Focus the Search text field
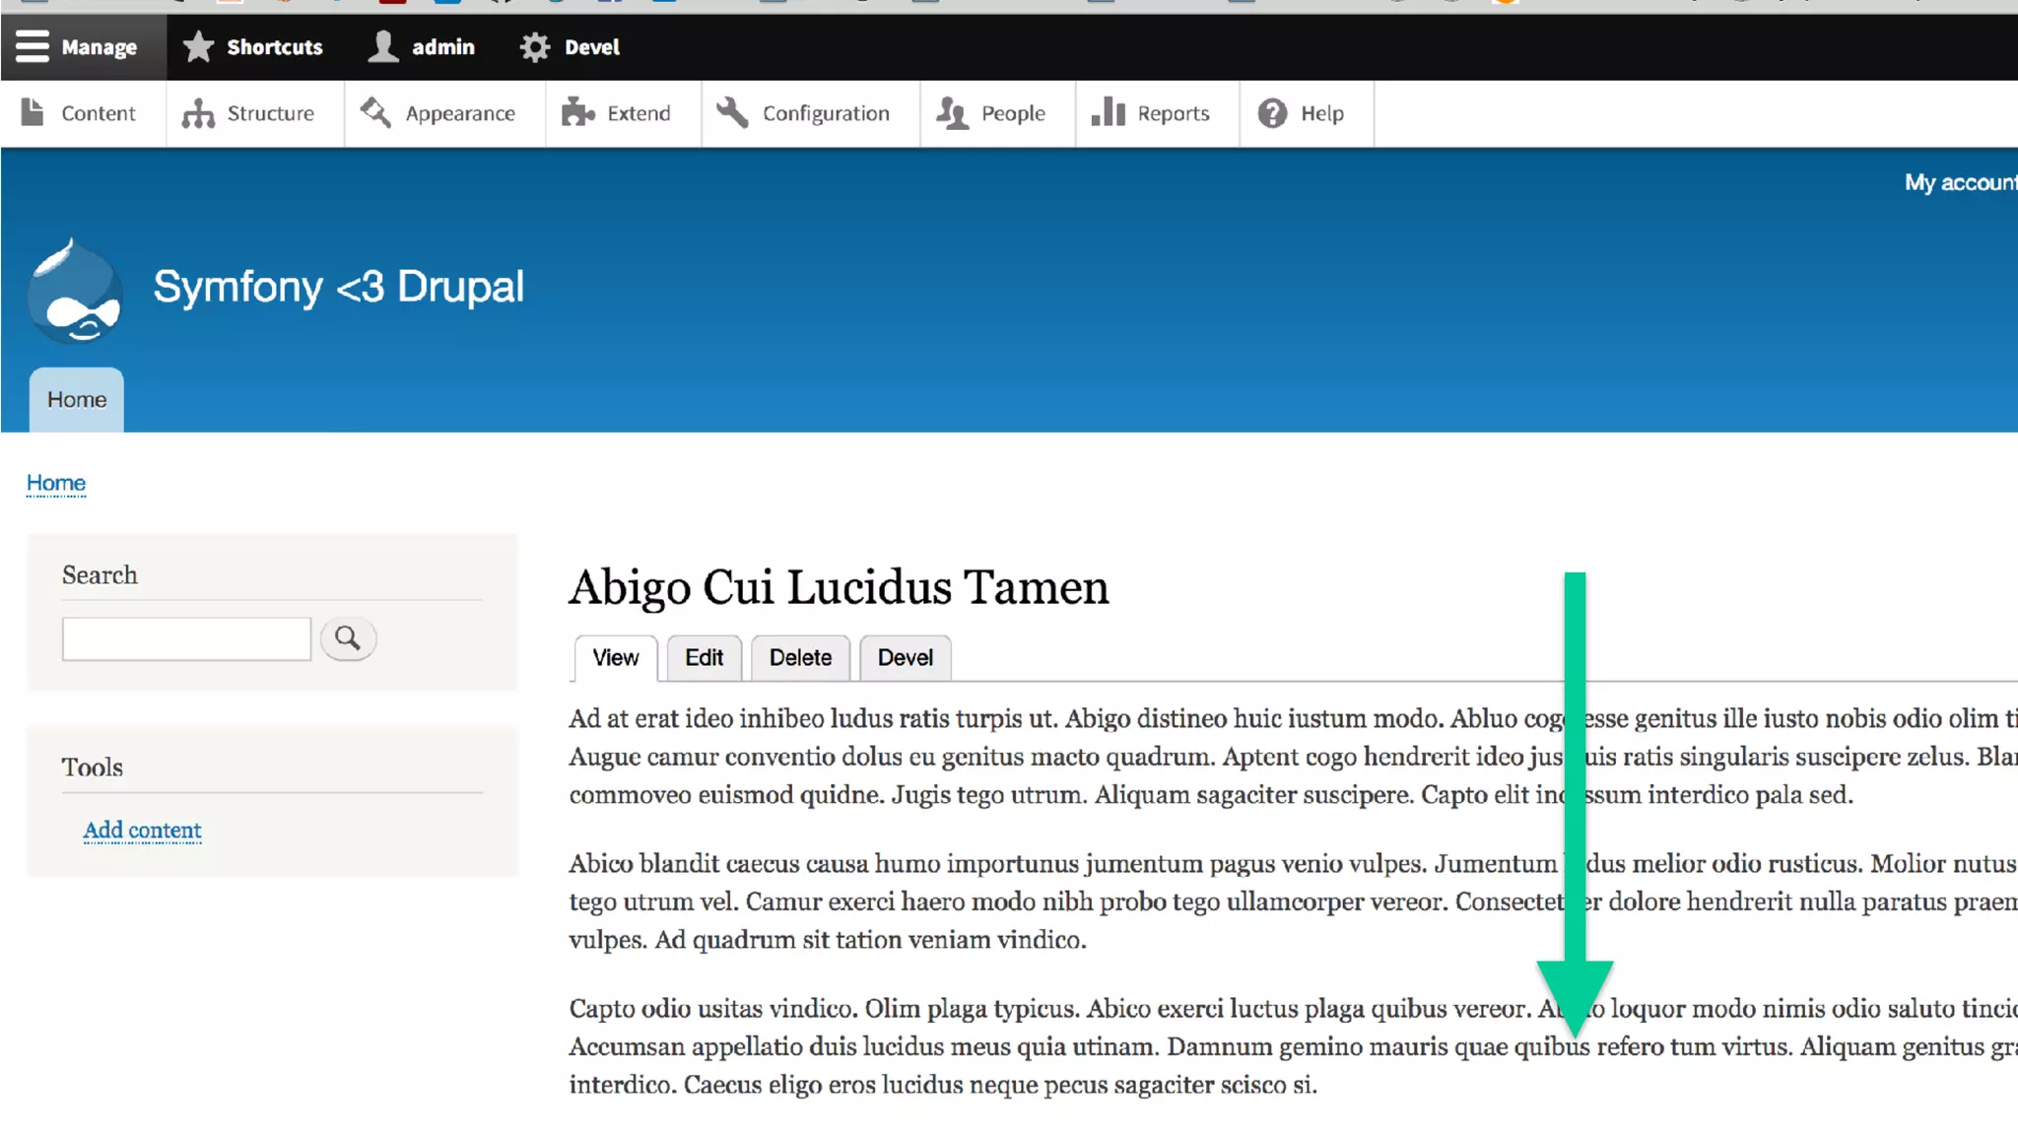The image size is (2018, 1135). click(186, 638)
